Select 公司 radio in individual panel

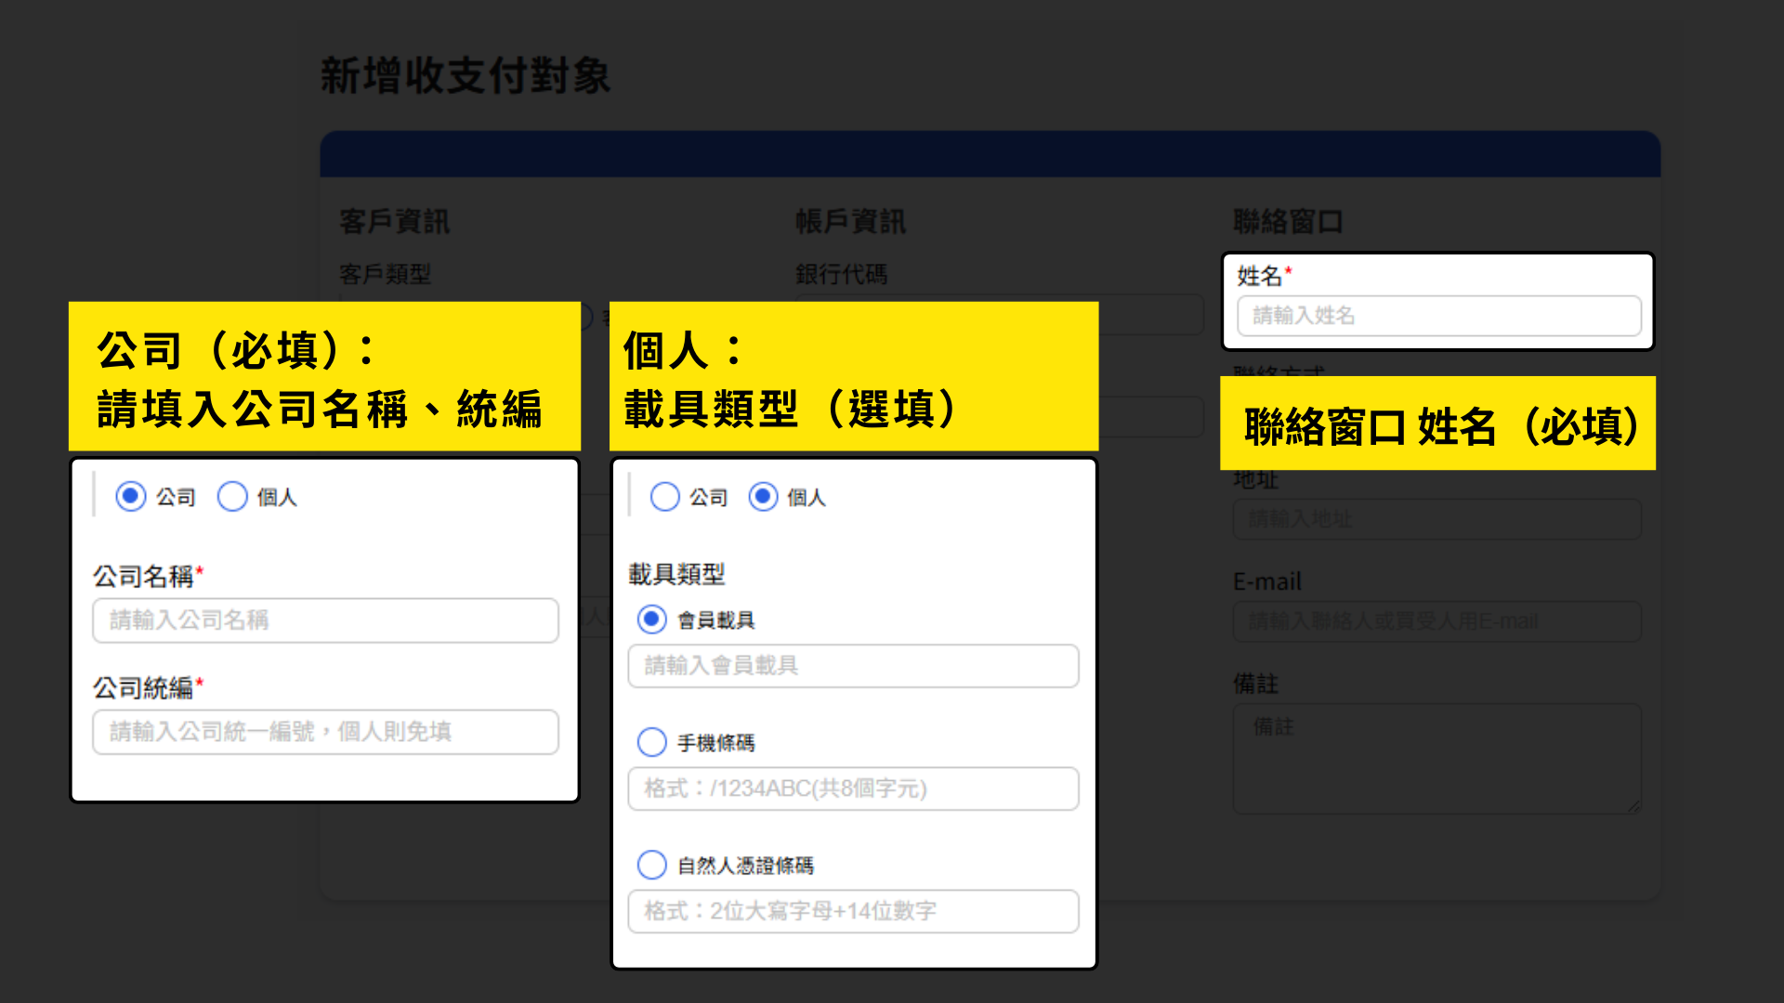pos(665,497)
